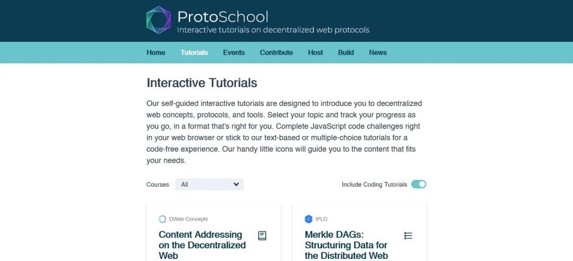Click the Build nav link

[x=346, y=53]
